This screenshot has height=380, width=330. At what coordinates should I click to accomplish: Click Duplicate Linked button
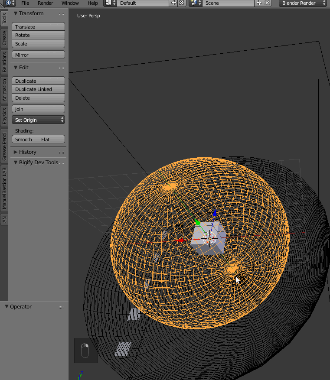[x=38, y=89]
